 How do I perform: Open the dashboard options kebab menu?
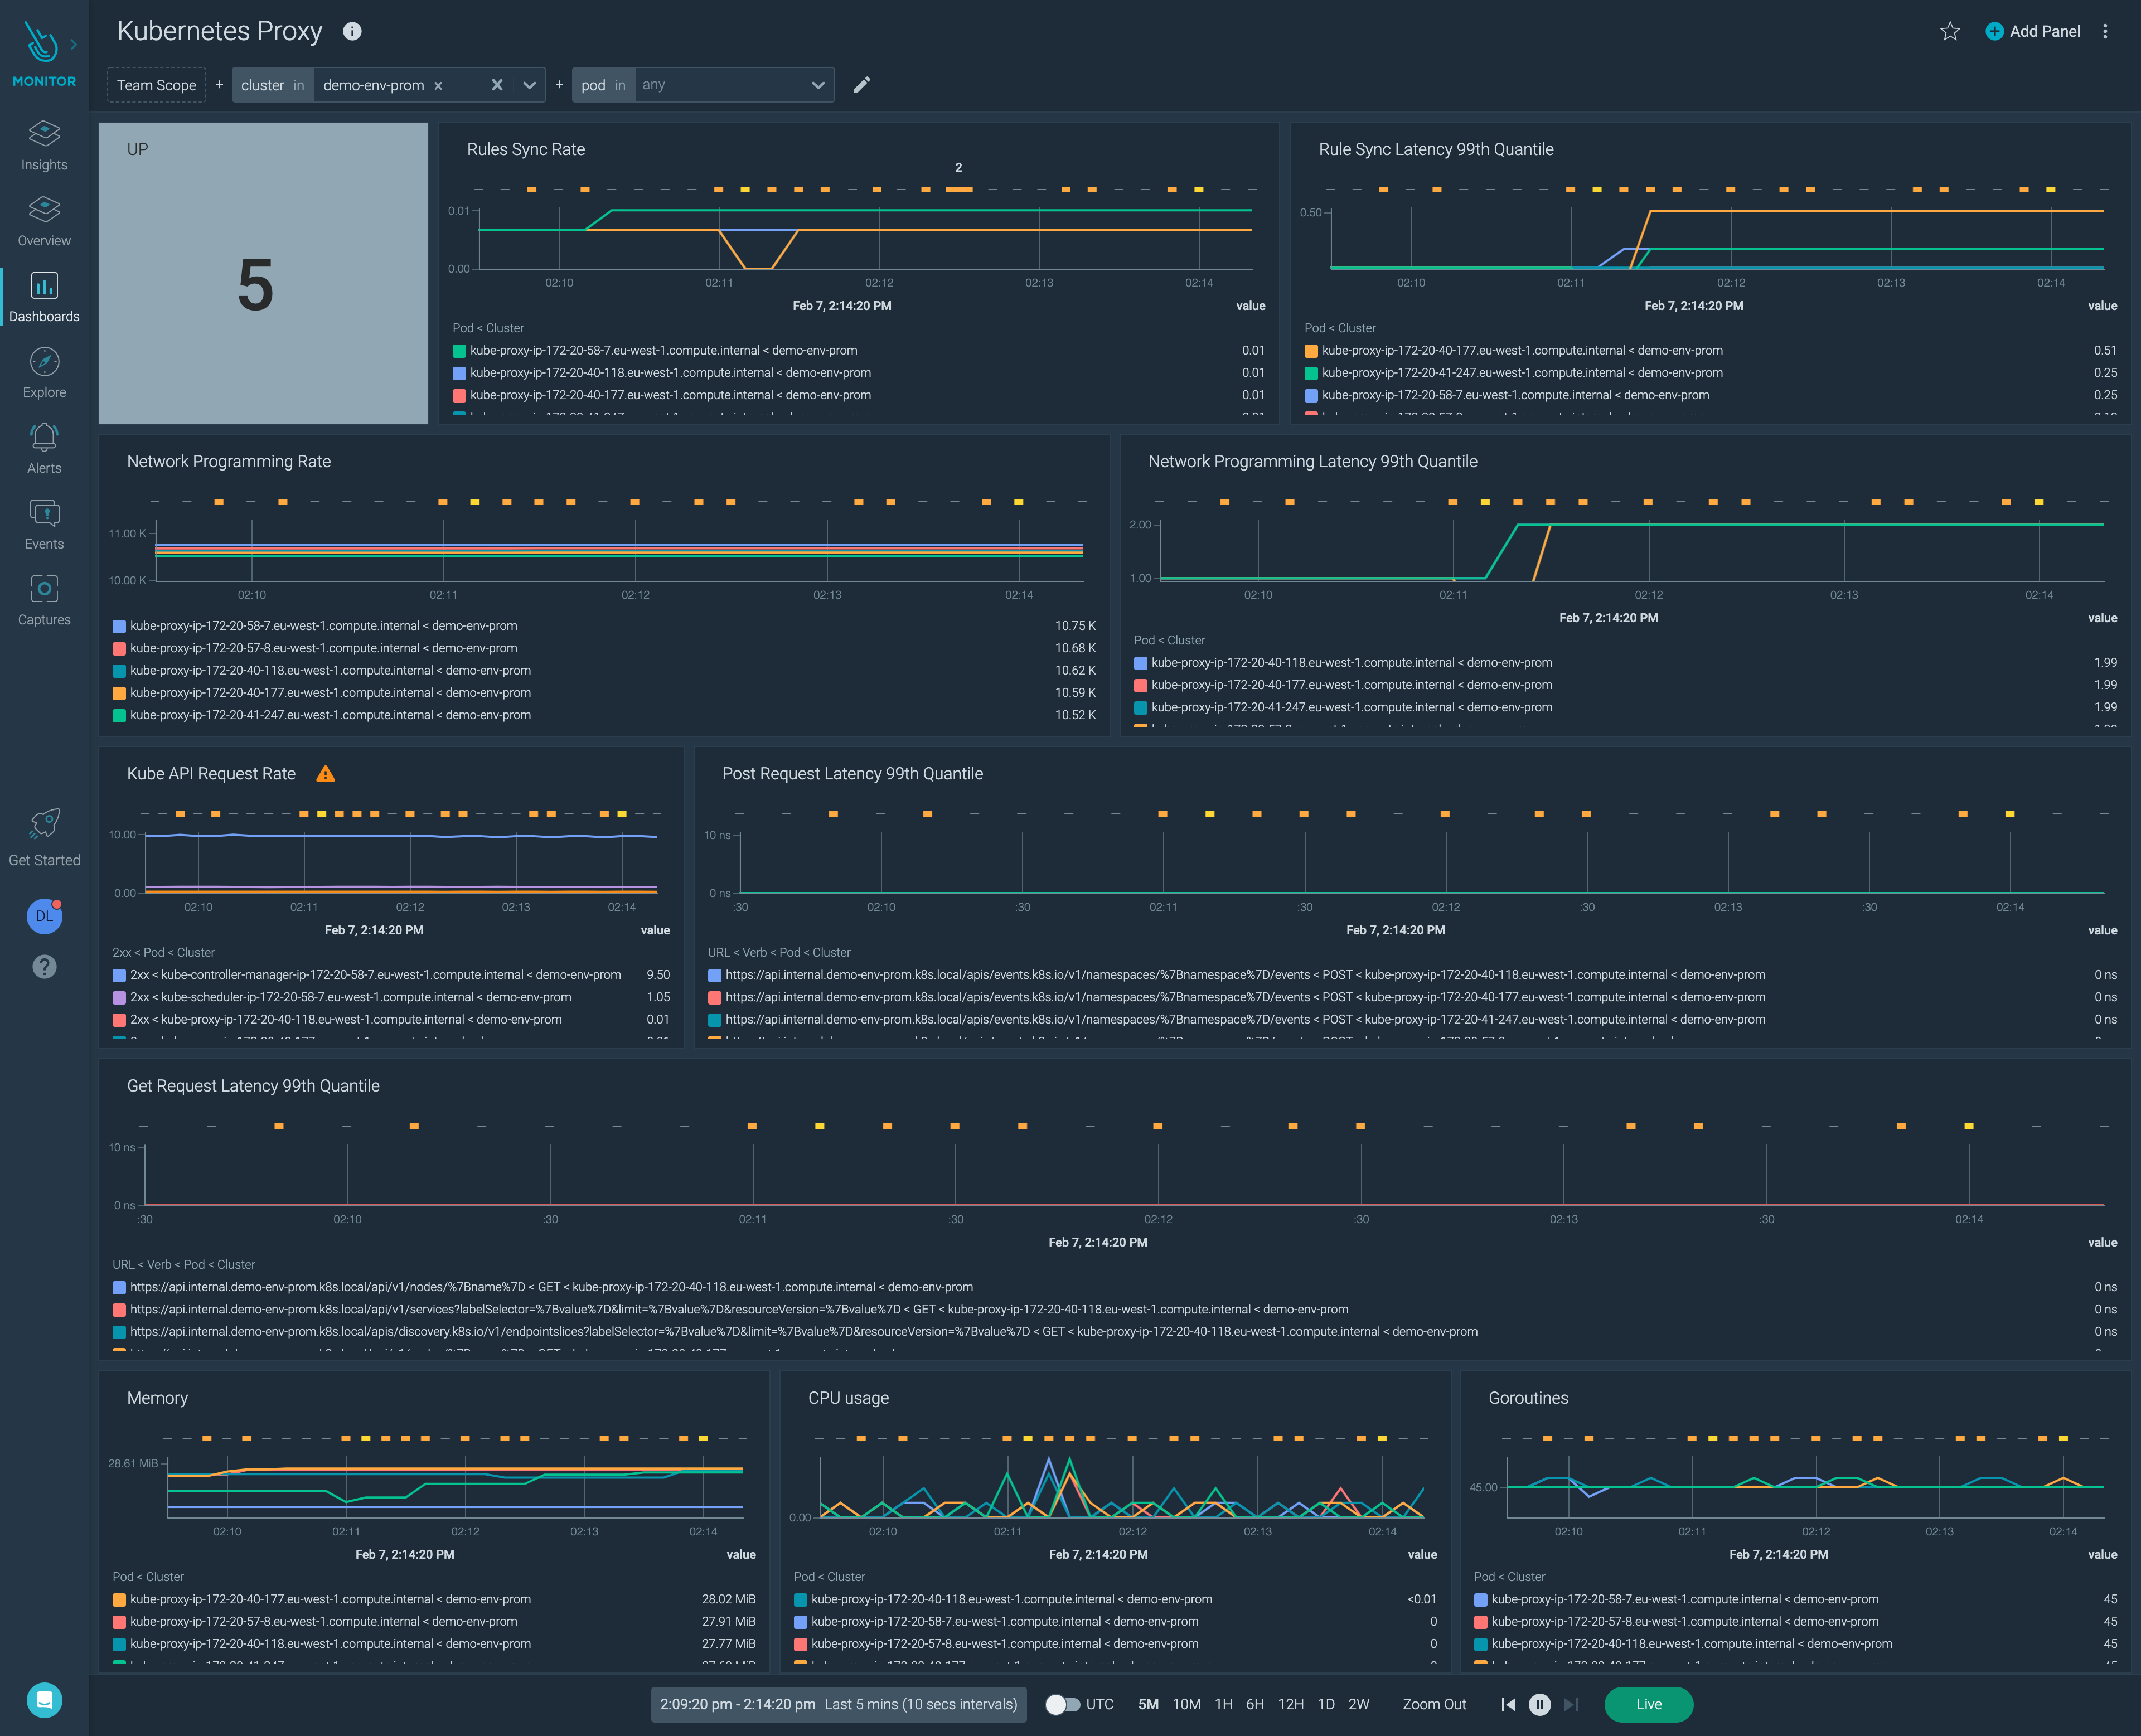(x=2105, y=31)
